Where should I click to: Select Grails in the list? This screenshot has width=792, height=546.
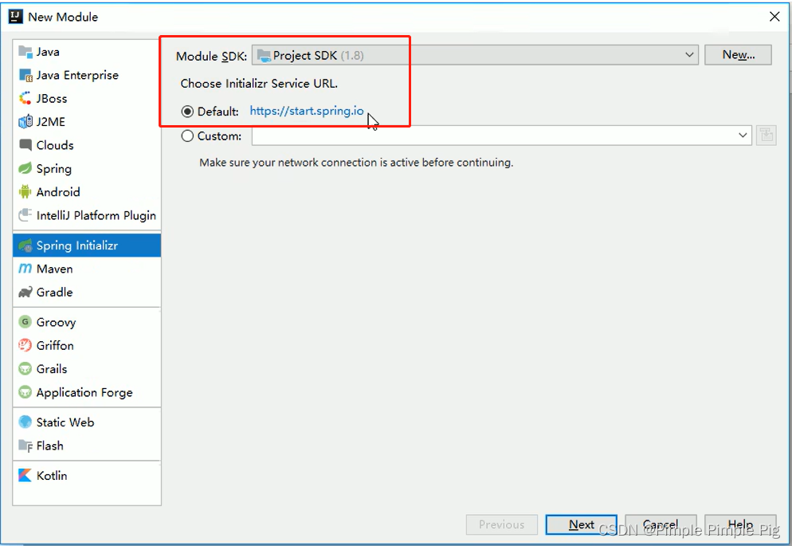point(87,369)
